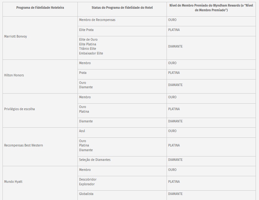The width and height of the screenshot is (259, 200).
Task: Select the Elite Prata status cell
Action: point(86,30)
